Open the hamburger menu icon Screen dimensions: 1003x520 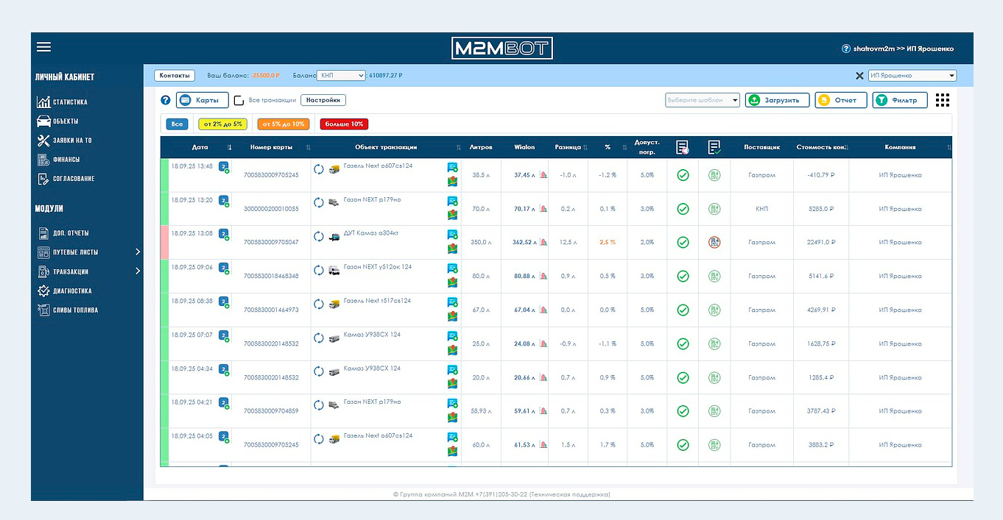43,47
